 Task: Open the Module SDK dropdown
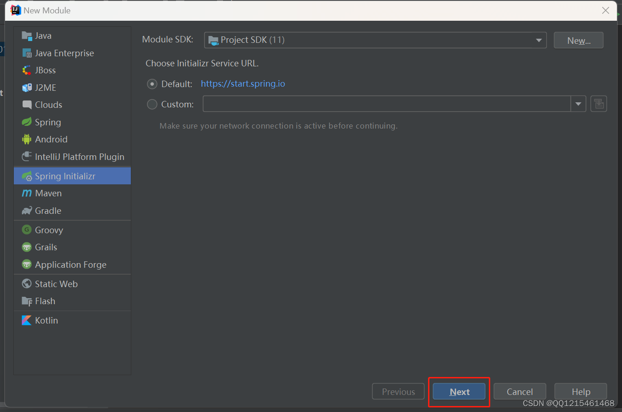click(376, 40)
